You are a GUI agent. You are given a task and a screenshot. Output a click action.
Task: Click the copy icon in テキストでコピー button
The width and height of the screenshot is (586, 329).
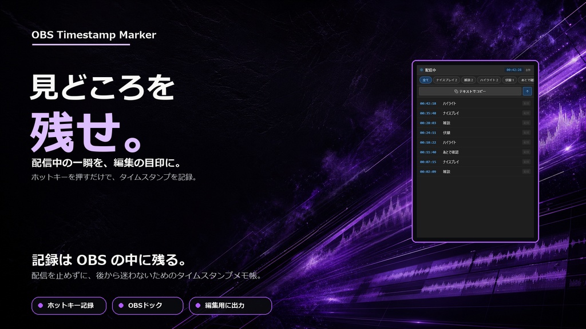[x=456, y=91]
